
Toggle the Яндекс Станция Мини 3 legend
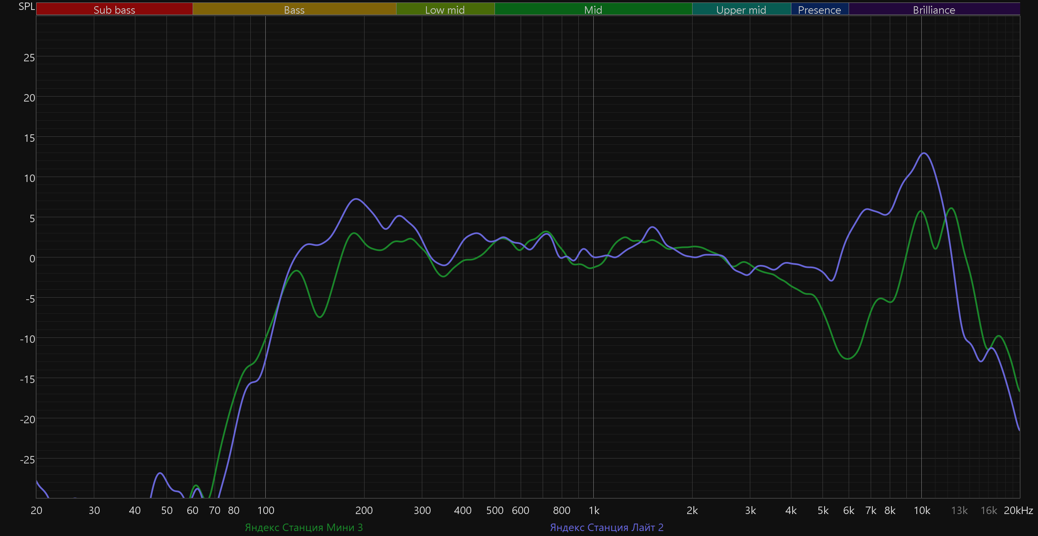[x=304, y=527]
